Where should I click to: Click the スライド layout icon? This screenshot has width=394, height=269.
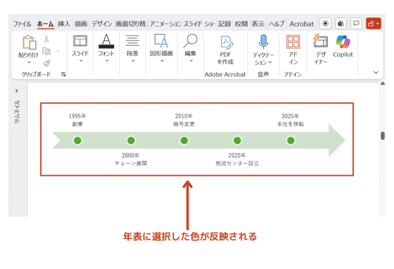pos(80,40)
